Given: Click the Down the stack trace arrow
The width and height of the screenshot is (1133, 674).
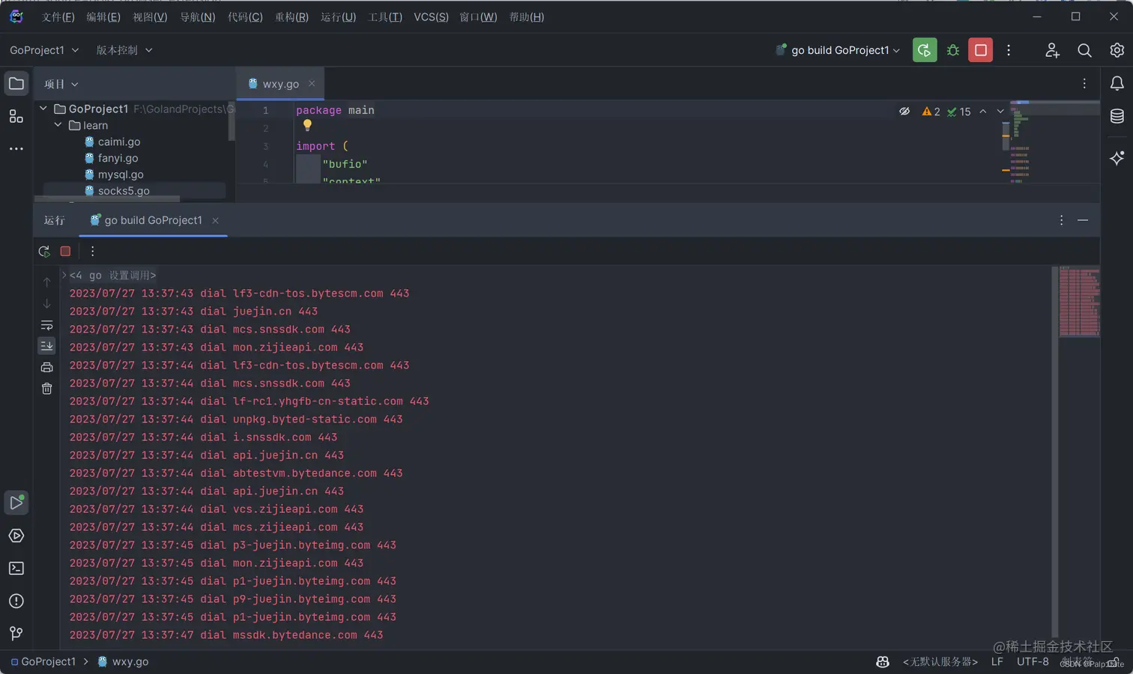Looking at the screenshot, I should (46, 303).
